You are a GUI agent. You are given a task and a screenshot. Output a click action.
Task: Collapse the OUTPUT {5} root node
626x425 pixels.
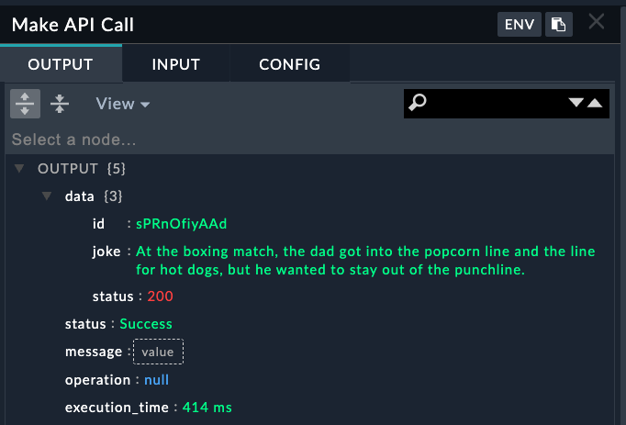tap(19, 168)
